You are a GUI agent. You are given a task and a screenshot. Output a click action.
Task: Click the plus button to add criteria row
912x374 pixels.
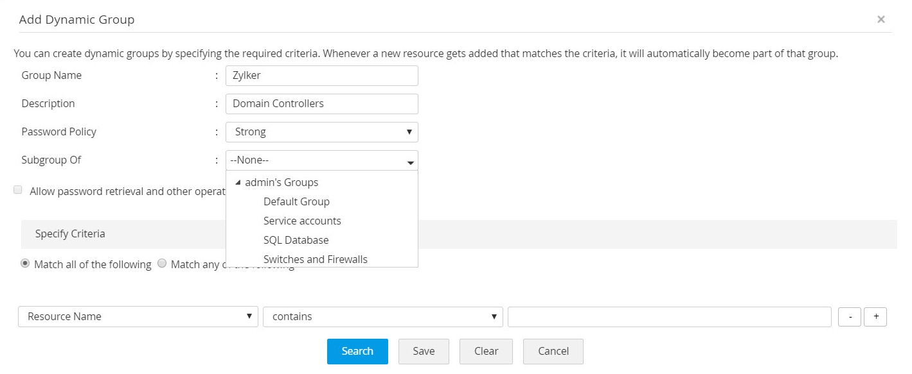(875, 317)
